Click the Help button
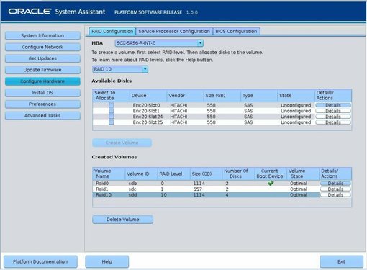Image resolution: width=367 pixels, height=270 pixels. (107, 261)
